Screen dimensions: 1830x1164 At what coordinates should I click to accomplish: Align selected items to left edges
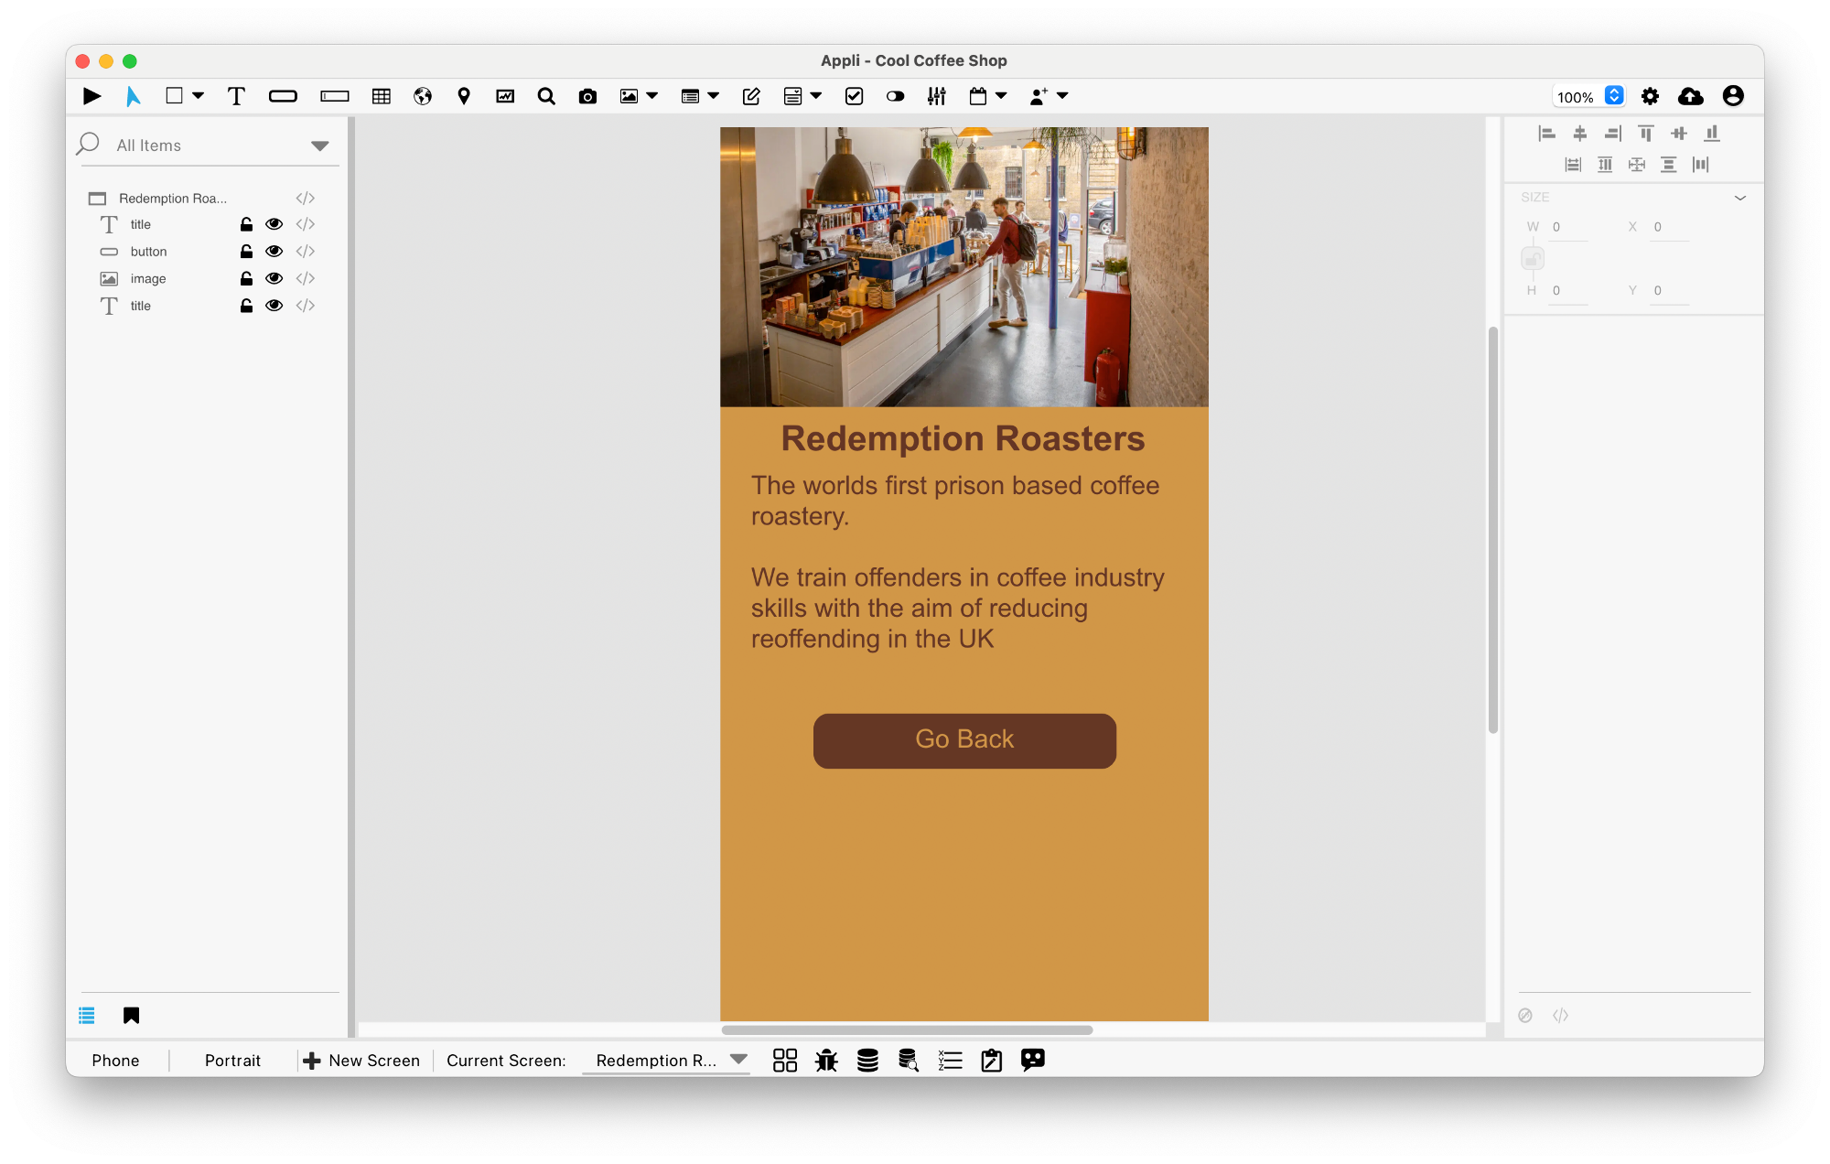[1547, 134]
